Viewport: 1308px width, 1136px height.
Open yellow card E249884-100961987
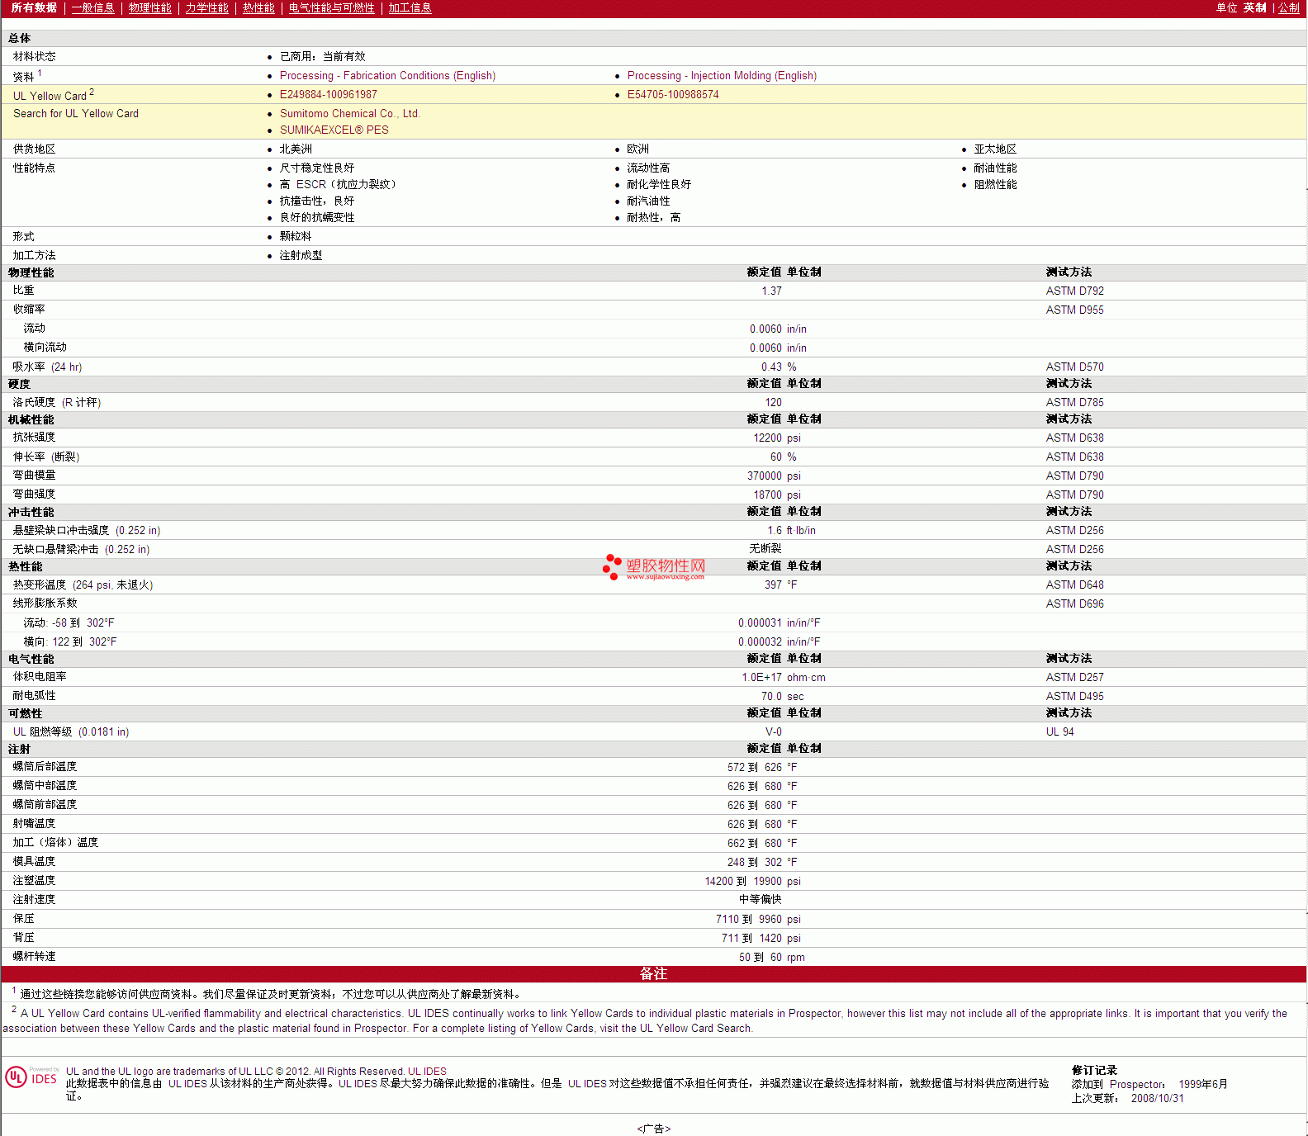pyautogui.click(x=329, y=94)
